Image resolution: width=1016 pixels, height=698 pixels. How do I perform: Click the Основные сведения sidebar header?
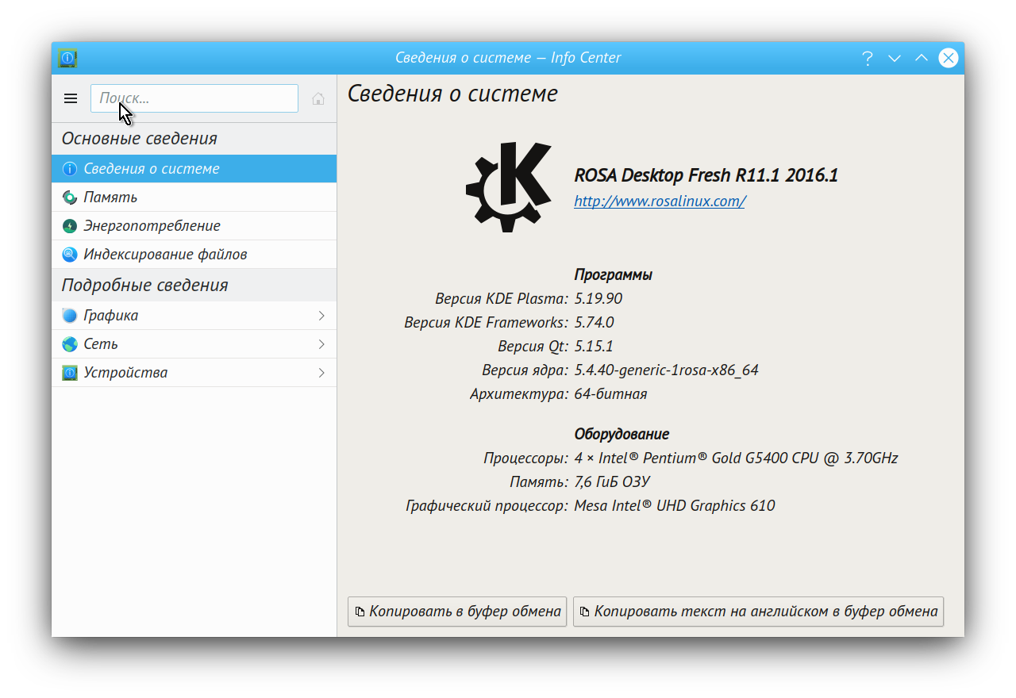click(x=140, y=139)
